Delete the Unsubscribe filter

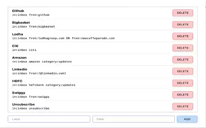click(x=183, y=106)
